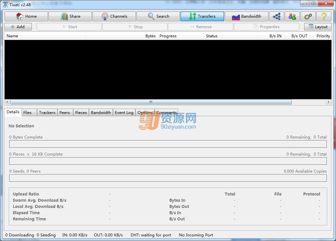Click the 'No Incoming Port' status entry
This screenshot has height=241, width=336.
pyautogui.click(x=196, y=235)
